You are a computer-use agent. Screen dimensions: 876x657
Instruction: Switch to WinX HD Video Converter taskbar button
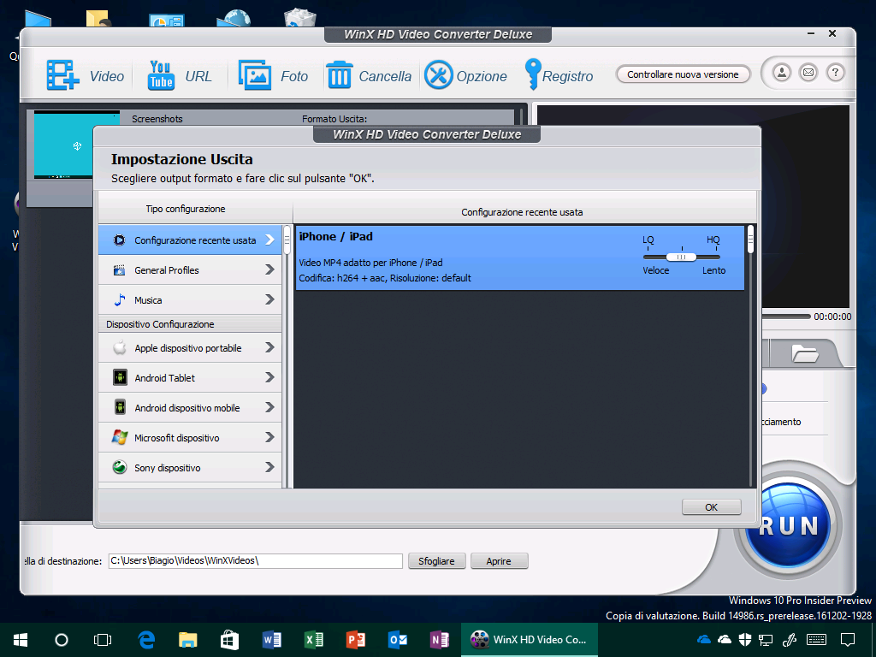pos(529,640)
